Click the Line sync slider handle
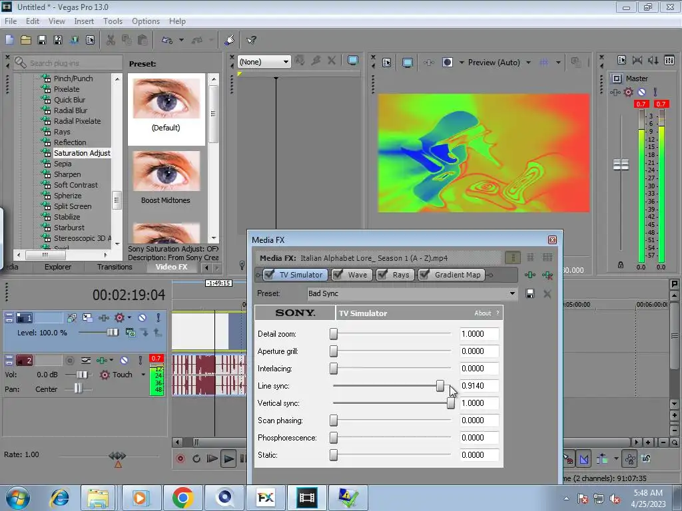682x511 pixels. click(440, 386)
